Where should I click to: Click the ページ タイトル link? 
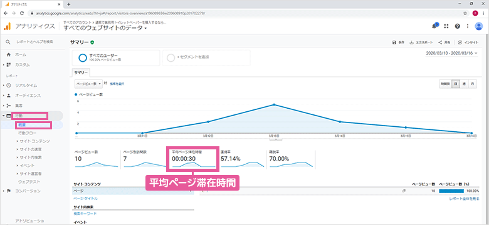(x=85, y=198)
